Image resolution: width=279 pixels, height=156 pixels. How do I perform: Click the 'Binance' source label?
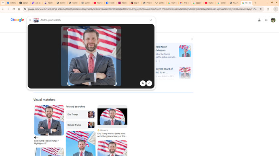click(x=104, y=130)
